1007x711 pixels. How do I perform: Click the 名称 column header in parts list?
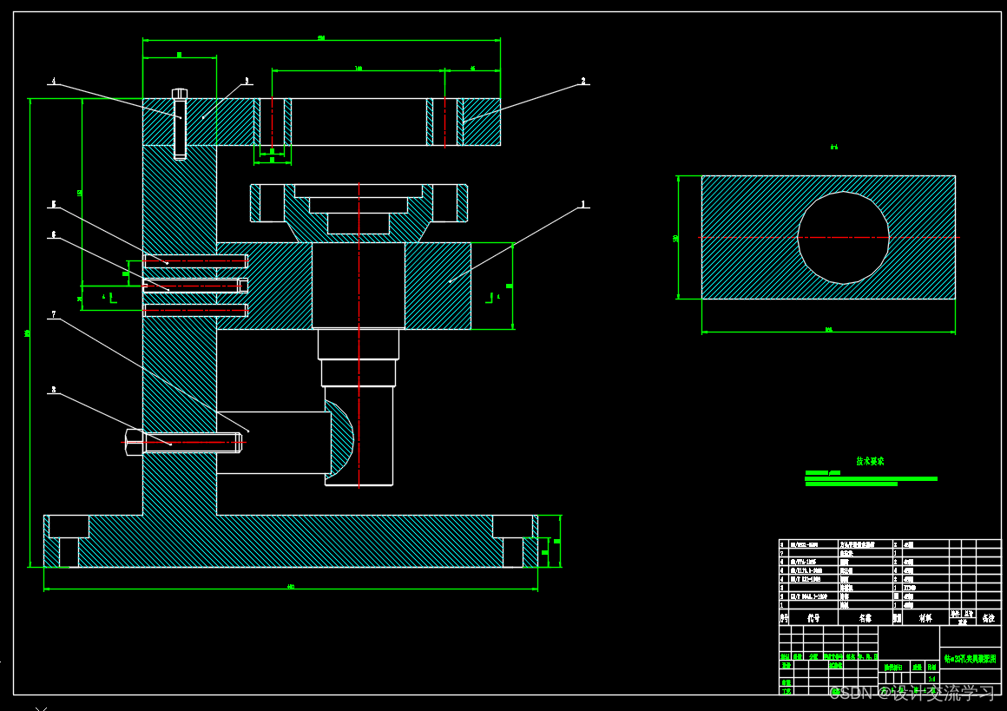tap(865, 618)
